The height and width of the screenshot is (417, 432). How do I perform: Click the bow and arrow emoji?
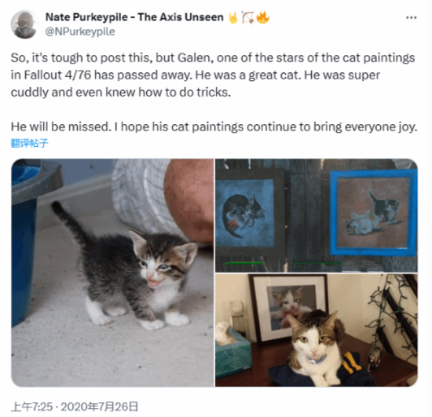pyautogui.click(x=247, y=17)
